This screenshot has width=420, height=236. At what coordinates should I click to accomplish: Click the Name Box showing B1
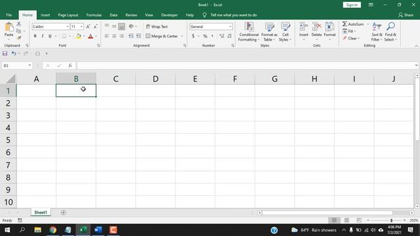tap(14, 66)
